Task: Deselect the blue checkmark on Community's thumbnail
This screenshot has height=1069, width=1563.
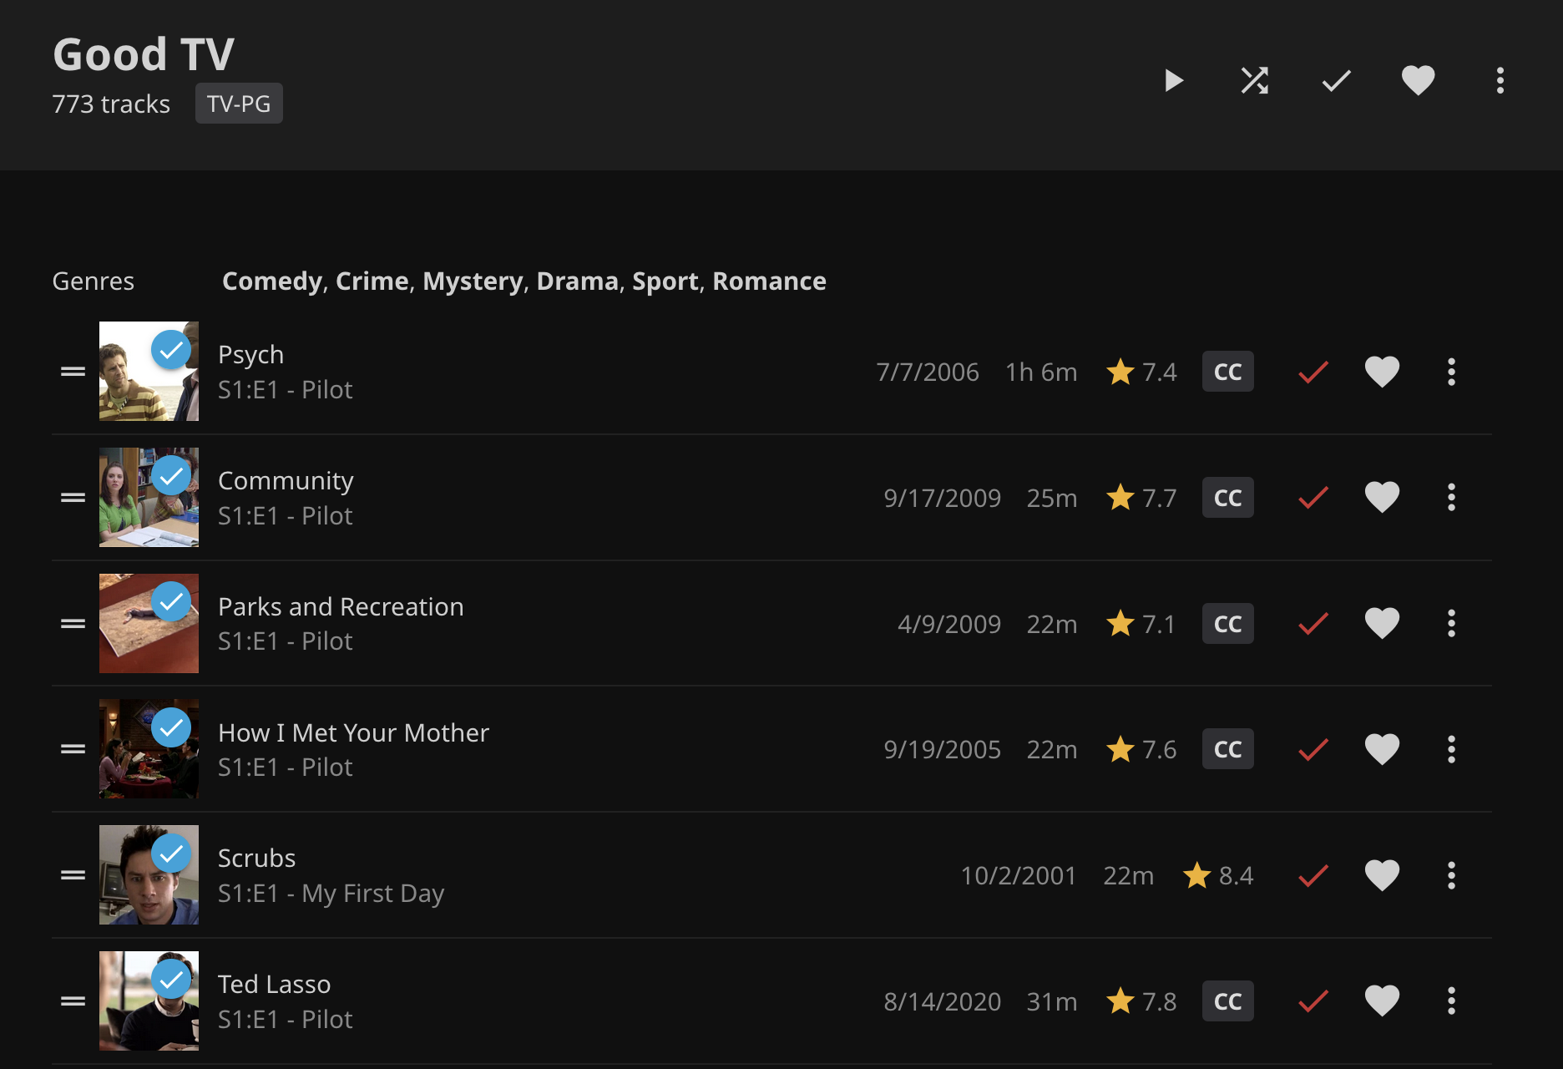Action: coord(173,474)
